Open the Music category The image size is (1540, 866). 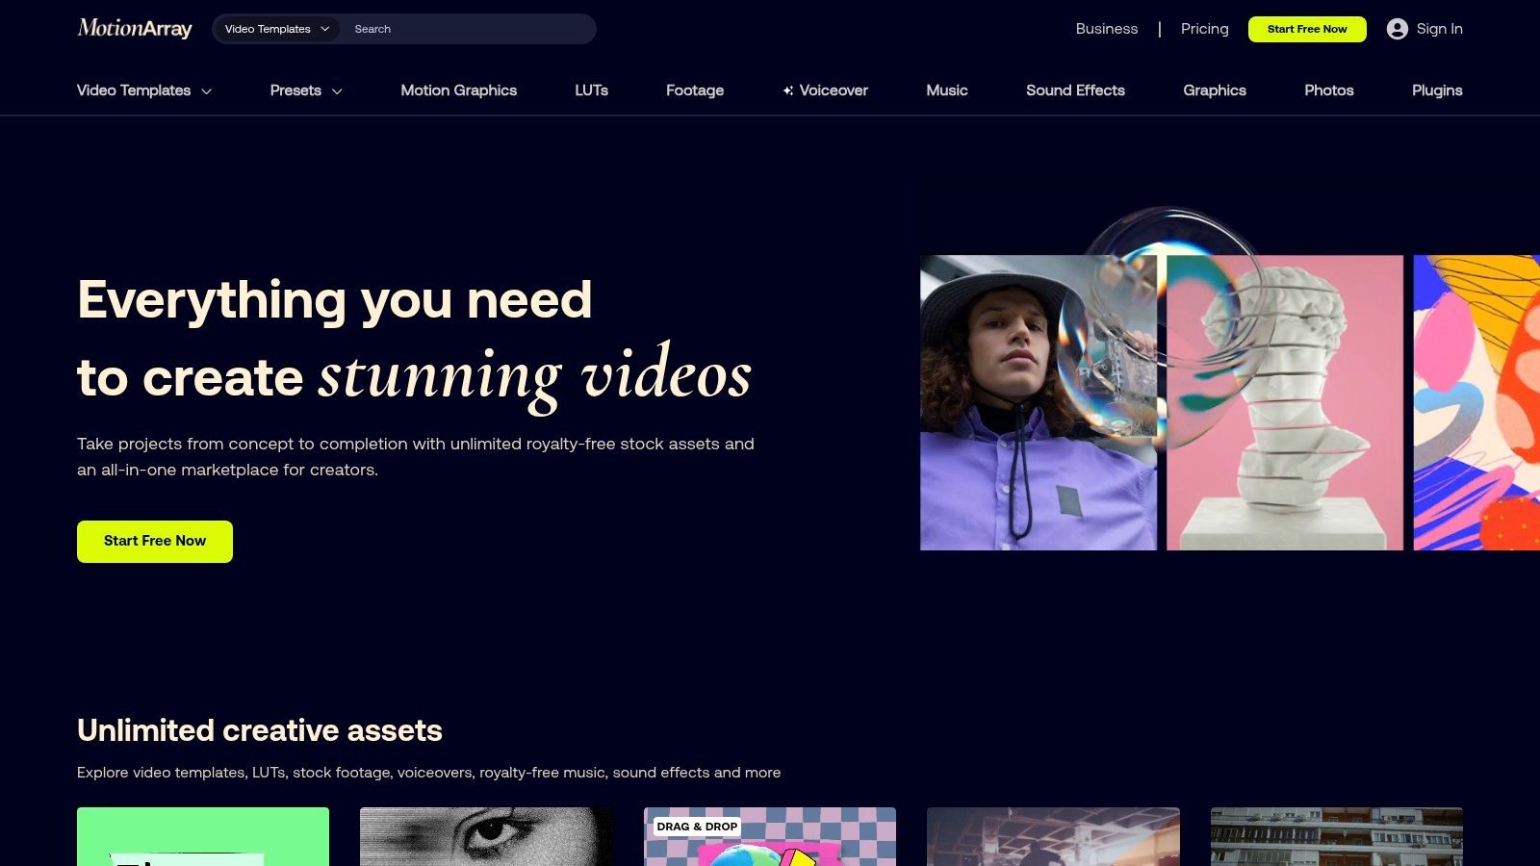[946, 90]
